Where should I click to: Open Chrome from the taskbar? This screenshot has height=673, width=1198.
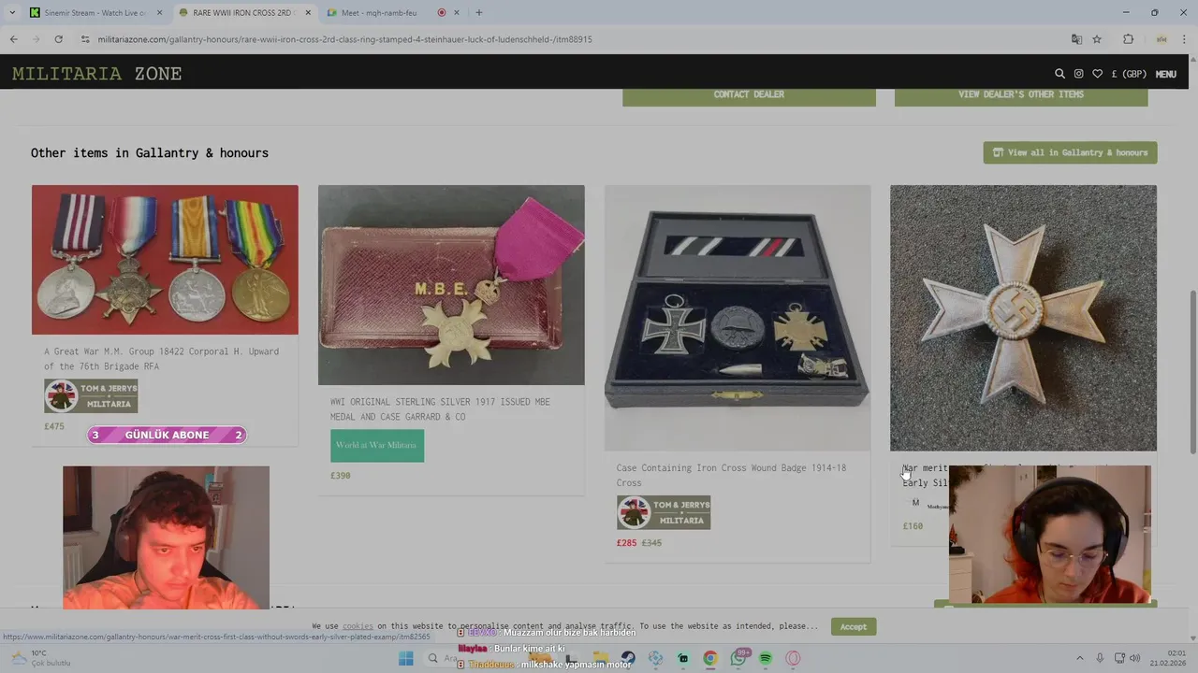(710, 659)
